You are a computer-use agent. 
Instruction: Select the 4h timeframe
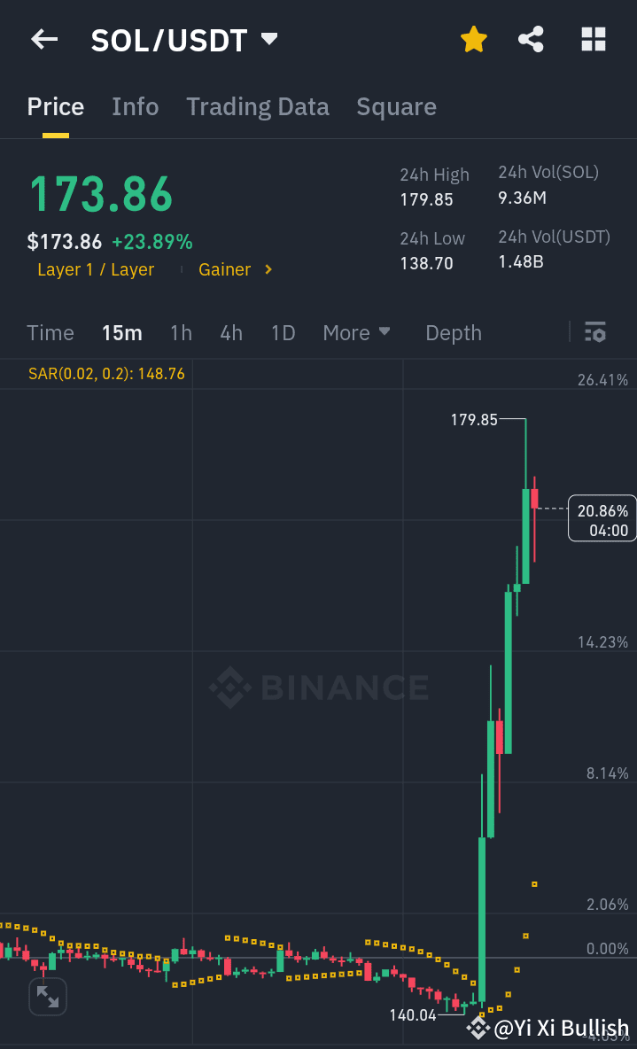[x=230, y=332]
